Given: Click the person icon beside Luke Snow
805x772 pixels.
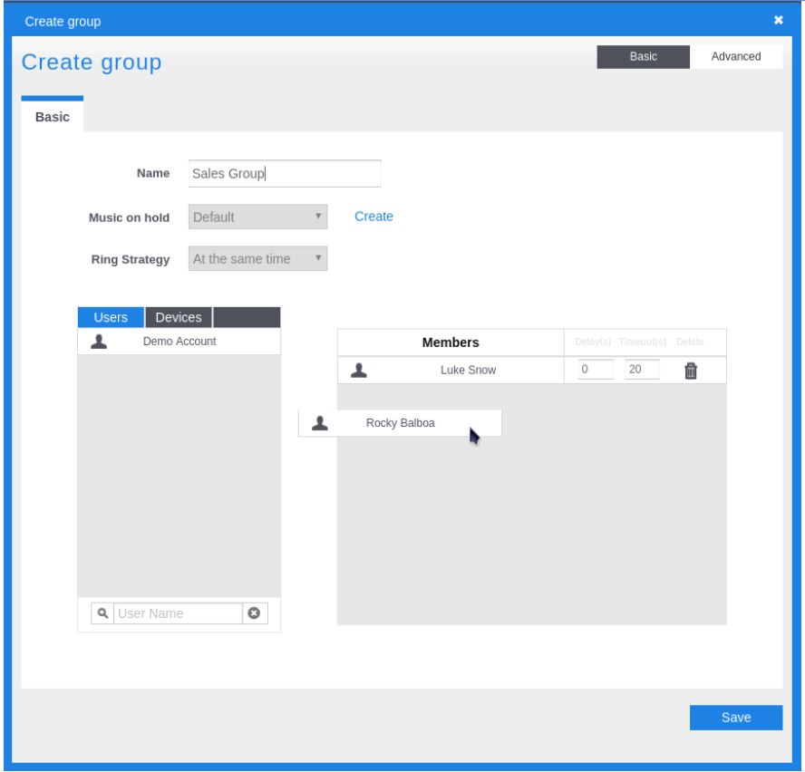Looking at the screenshot, I should pyautogui.click(x=359, y=370).
